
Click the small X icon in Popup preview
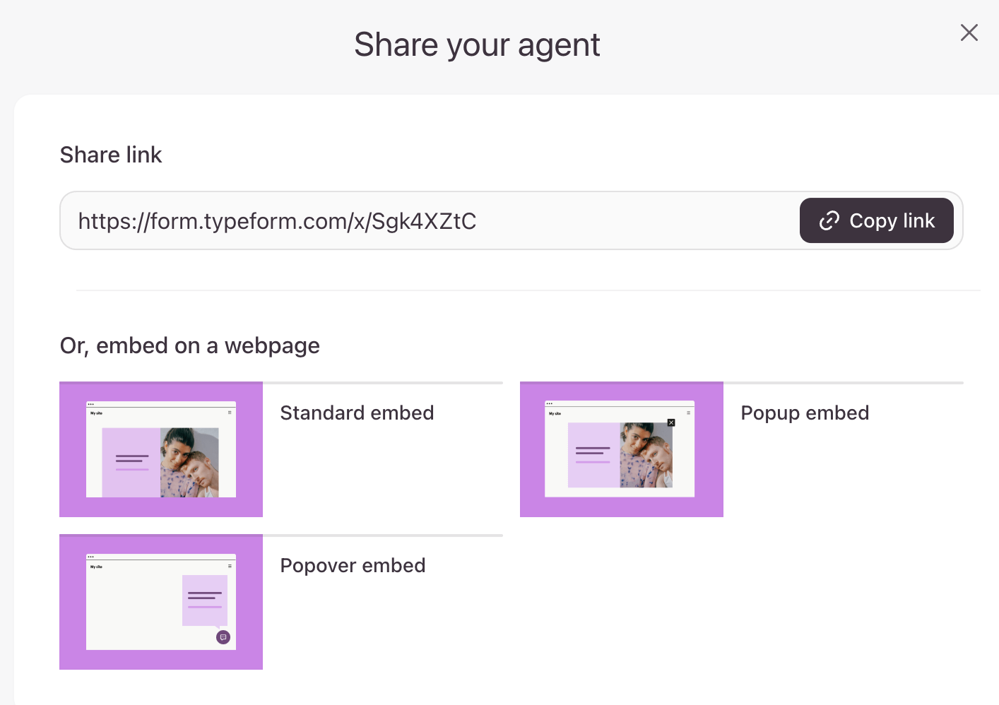pos(671,422)
